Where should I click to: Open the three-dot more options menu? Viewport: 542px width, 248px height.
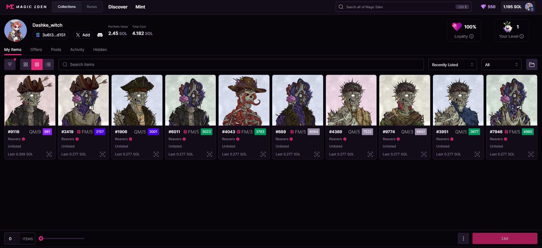point(463,238)
